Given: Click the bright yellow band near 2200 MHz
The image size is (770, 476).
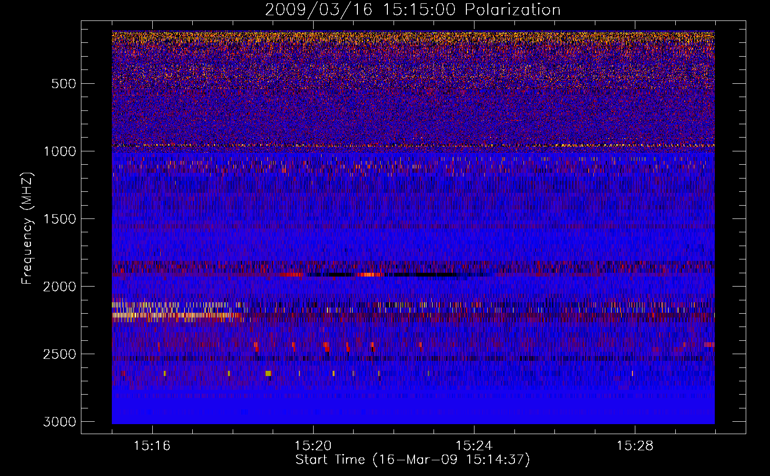Looking at the screenshot, I should pyautogui.click(x=176, y=315).
